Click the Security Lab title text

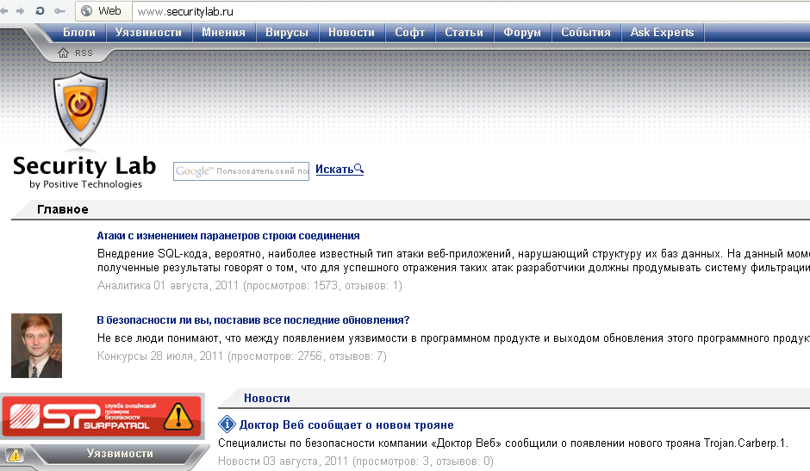pos(84,166)
